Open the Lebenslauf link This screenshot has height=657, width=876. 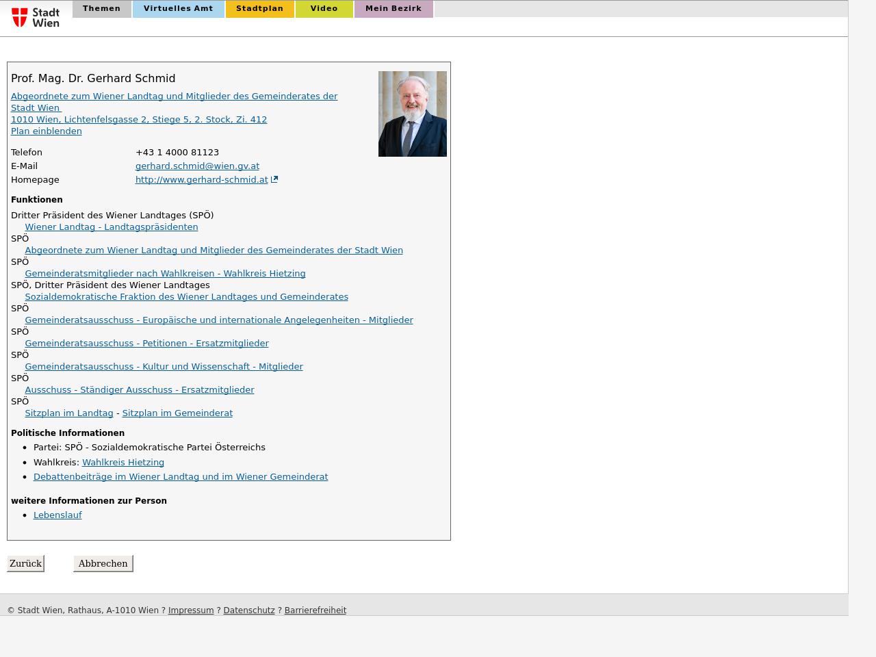[x=57, y=515]
